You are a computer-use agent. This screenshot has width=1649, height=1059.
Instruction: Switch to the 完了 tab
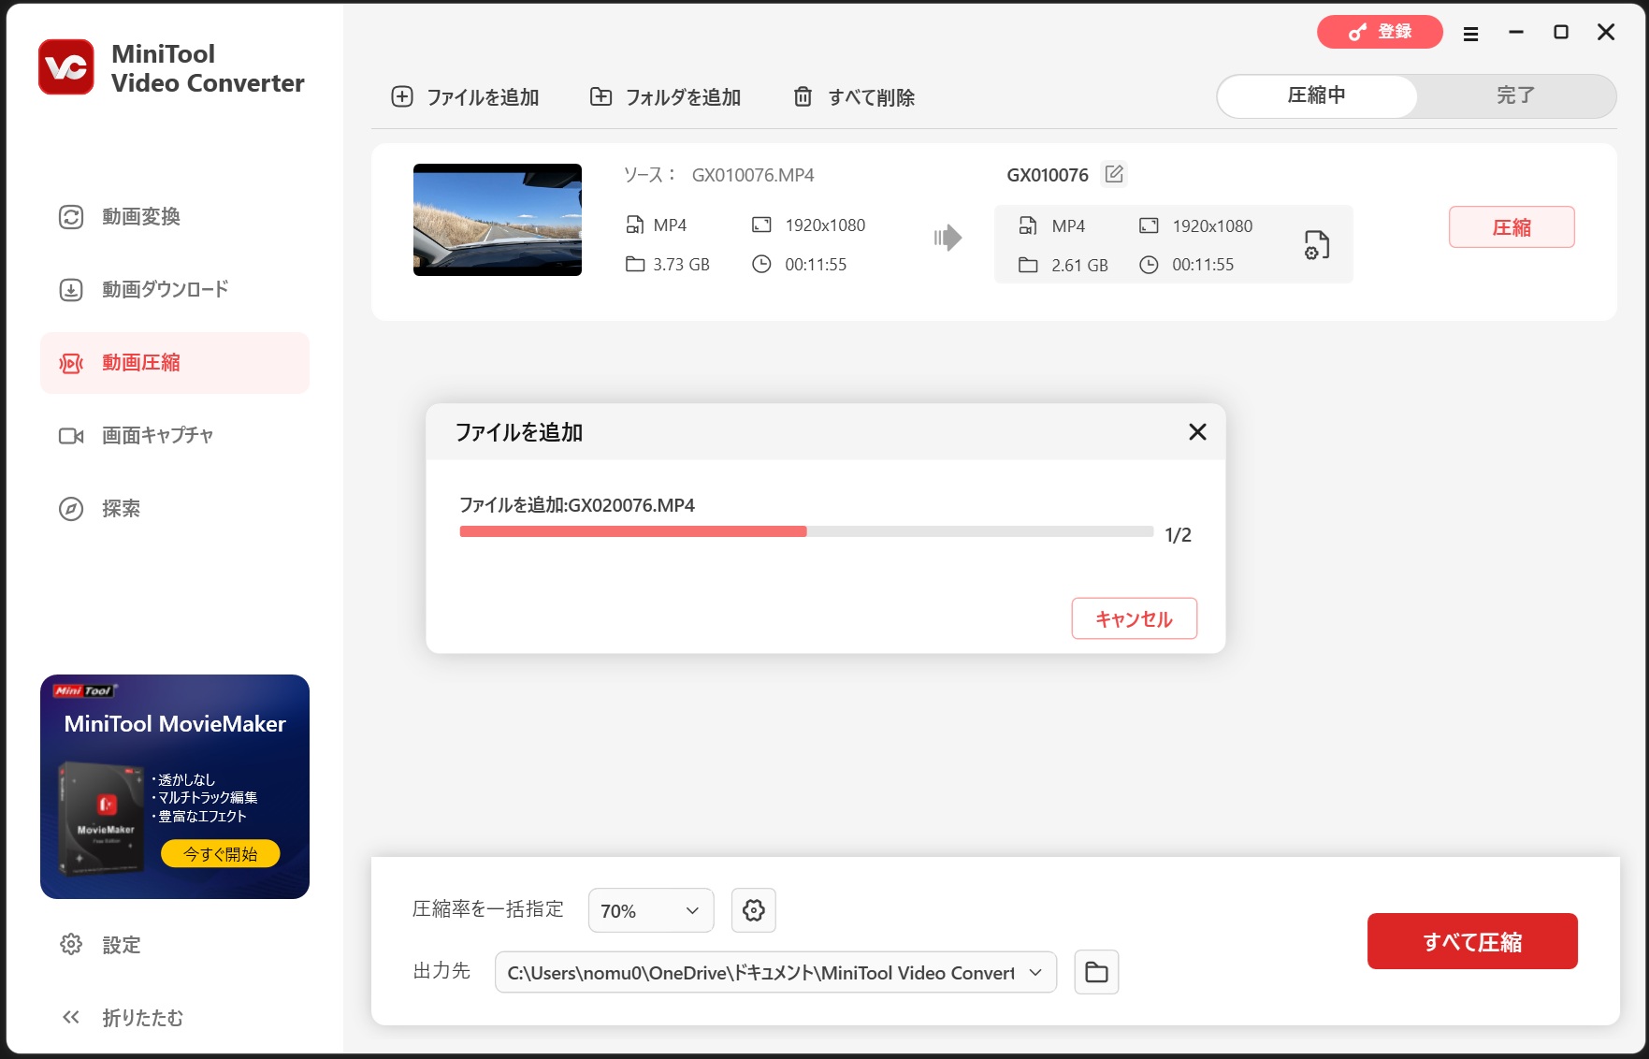1515,95
